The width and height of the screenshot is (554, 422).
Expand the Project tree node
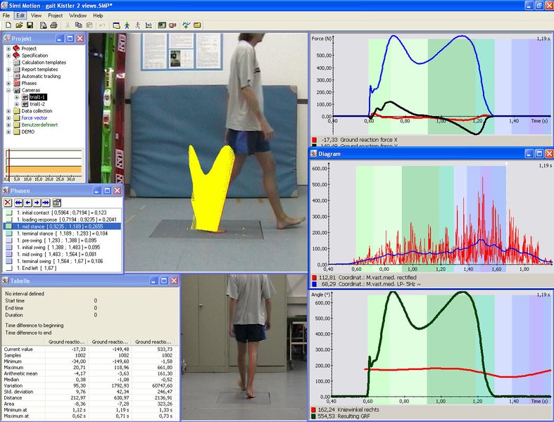[8, 49]
